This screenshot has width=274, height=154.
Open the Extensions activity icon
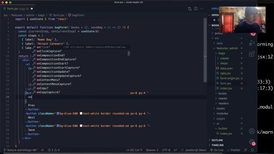pyautogui.click(x=252, y=54)
